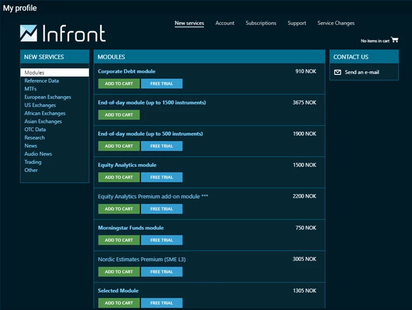Add Equity Analytics module to cart

(x=119, y=177)
